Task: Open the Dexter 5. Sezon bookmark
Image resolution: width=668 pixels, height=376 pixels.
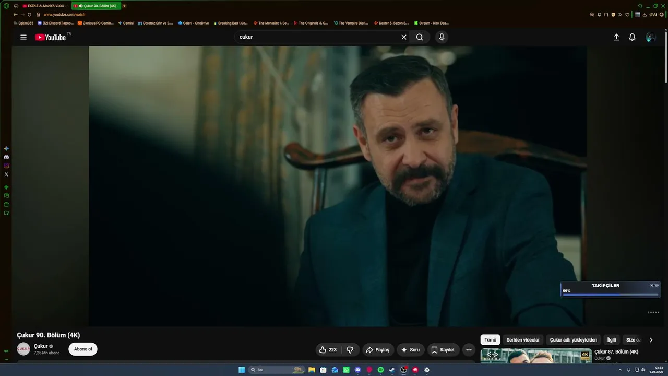Action: pyautogui.click(x=391, y=23)
